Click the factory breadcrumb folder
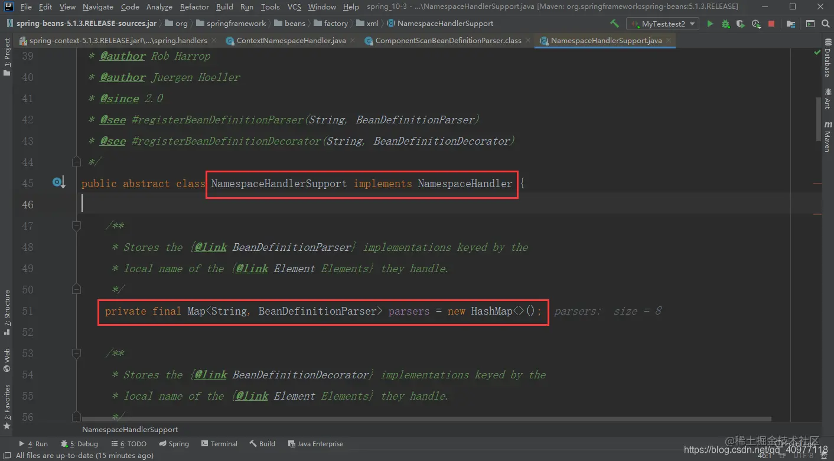834x461 pixels. [x=330, y=24]
